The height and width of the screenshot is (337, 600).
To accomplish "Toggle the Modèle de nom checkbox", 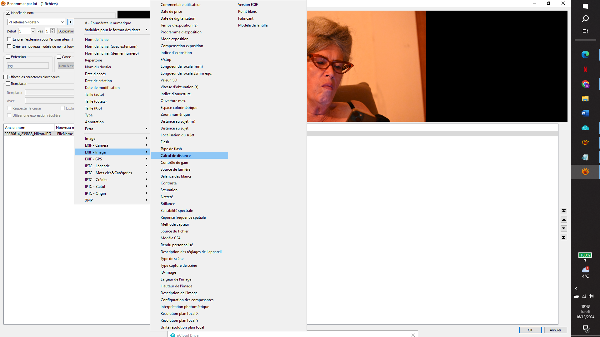I will click(8, 13).
